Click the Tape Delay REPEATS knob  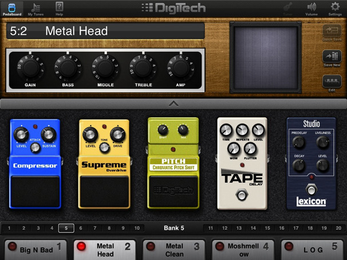242,130
